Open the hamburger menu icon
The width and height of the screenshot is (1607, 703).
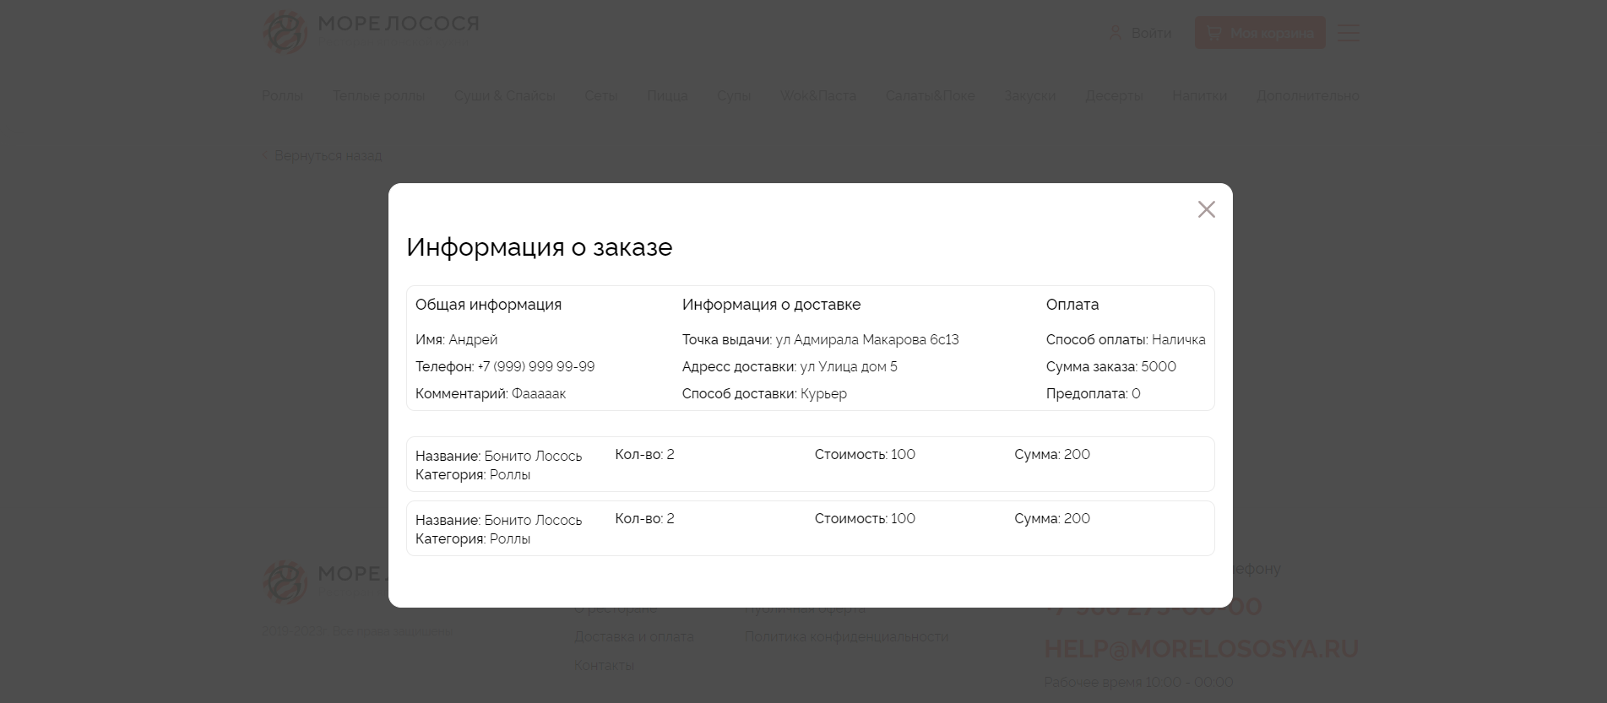point(1348,33)
